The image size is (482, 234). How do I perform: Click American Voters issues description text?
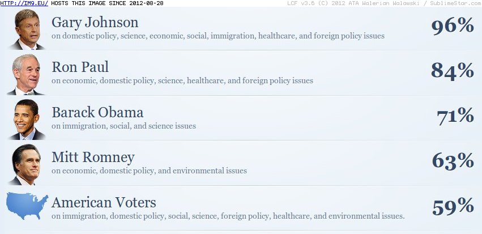coord(228,216)
